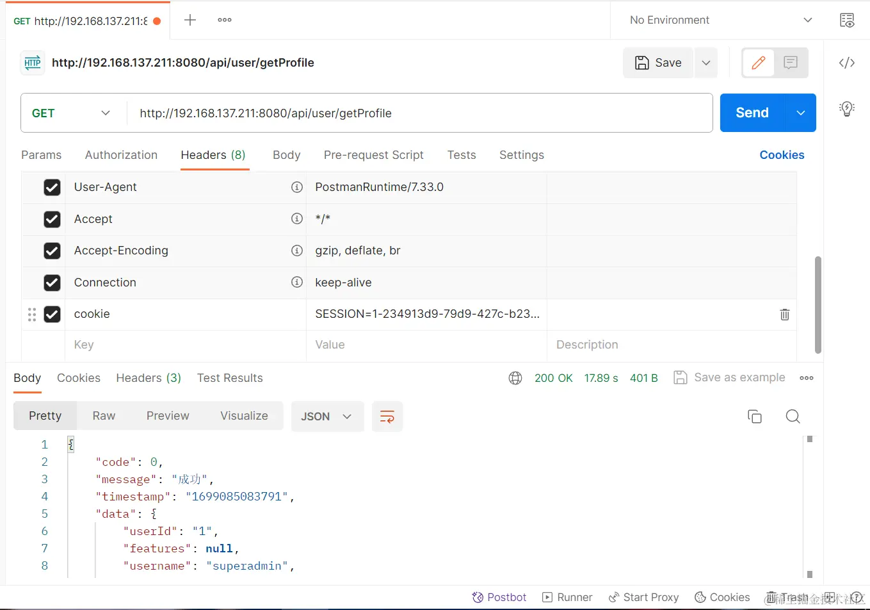This screenshot has height=610, width=870.
Task: Copy response body to clipboard
Action: (755, 416)
